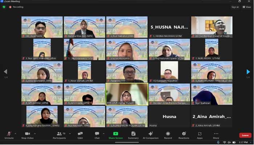This screenshot has height=145, width=254.
Task: Click Sign in link at top
Action: click(x=235, y=7)
